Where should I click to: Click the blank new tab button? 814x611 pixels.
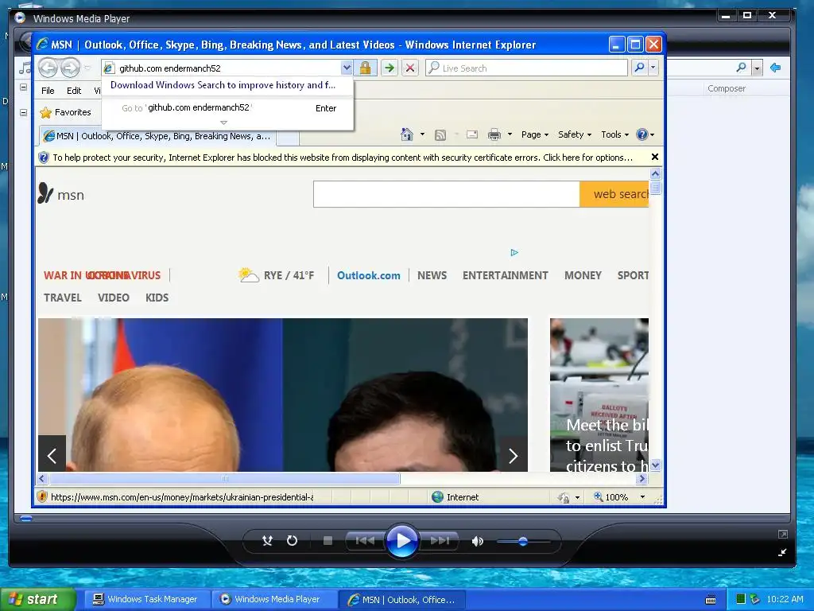pos(288,137)
